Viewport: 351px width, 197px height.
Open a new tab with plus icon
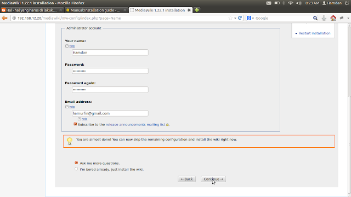pos(197,10)
